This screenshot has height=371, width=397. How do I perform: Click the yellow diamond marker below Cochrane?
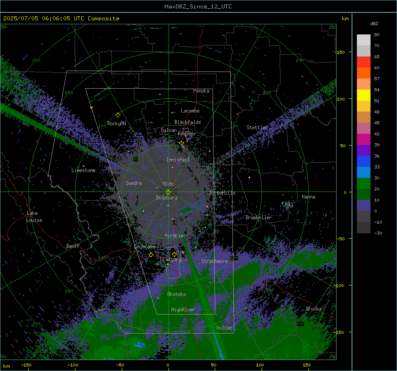pyautogui.click(x=151, y=255)
